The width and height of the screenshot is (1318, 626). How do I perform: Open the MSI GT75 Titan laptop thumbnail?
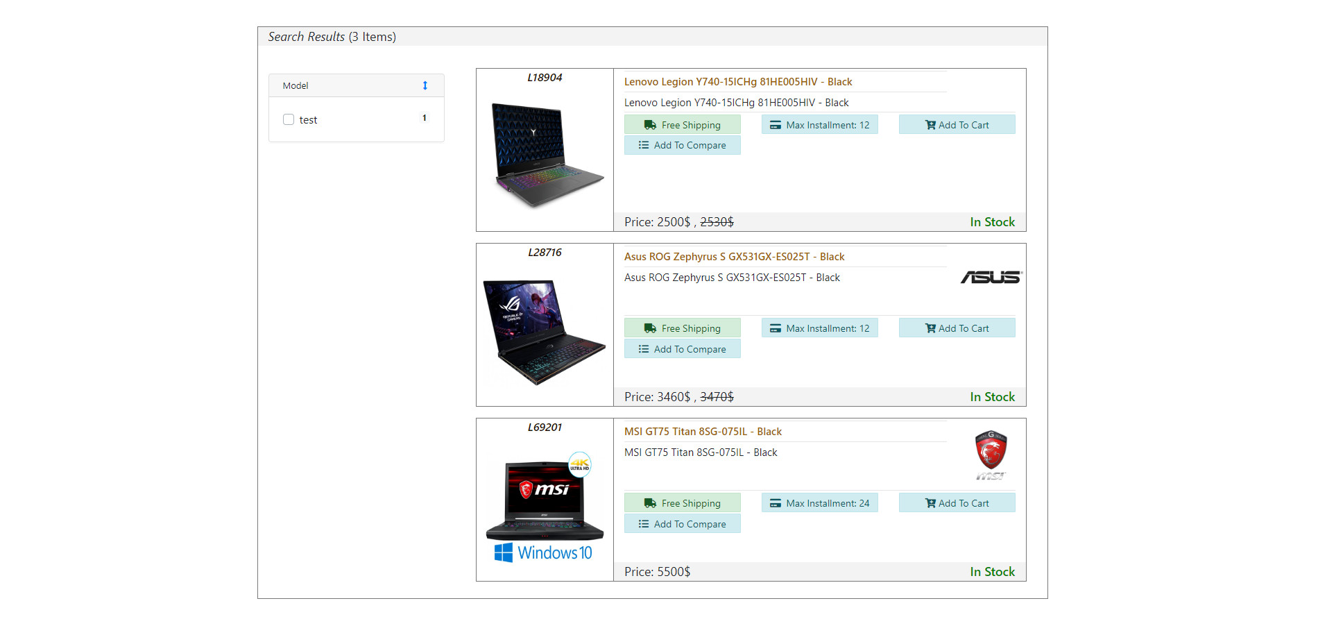click(545, 507)
